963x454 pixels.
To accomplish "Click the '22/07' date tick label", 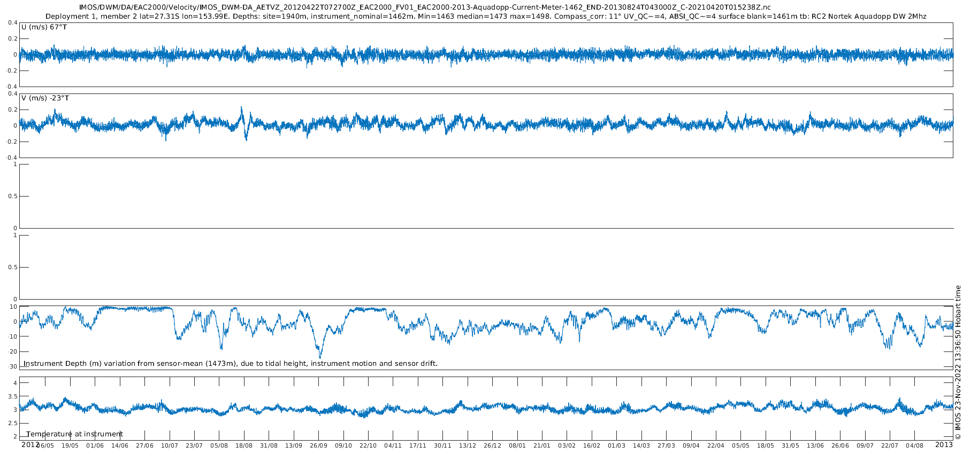I will point(890,445).
